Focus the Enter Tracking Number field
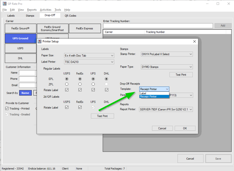Screen dimensions: 234x171 [x=158, y=26]
